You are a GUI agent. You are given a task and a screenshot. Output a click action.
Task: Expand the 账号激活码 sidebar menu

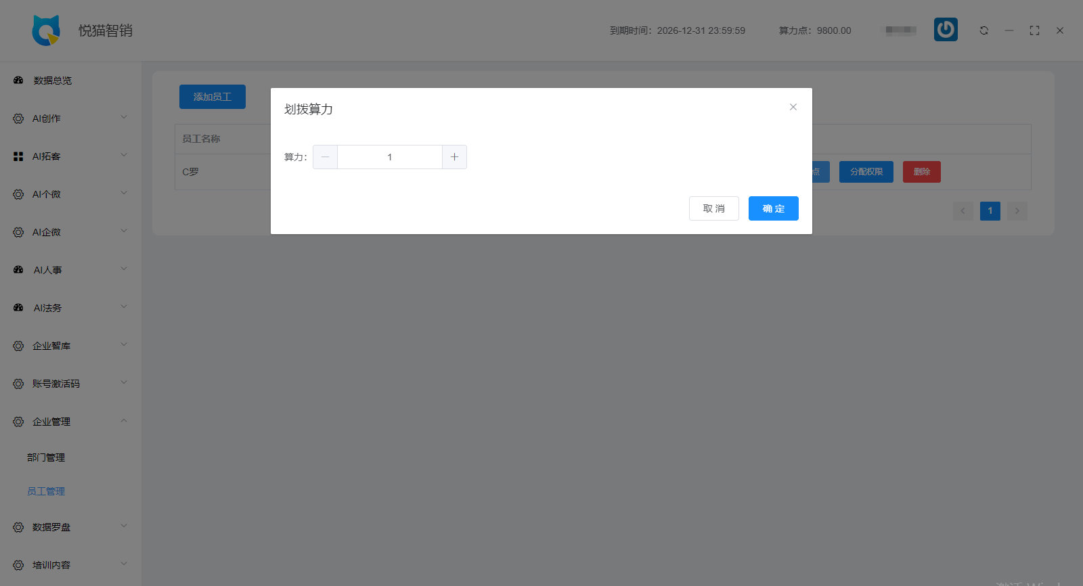(56, 384)
